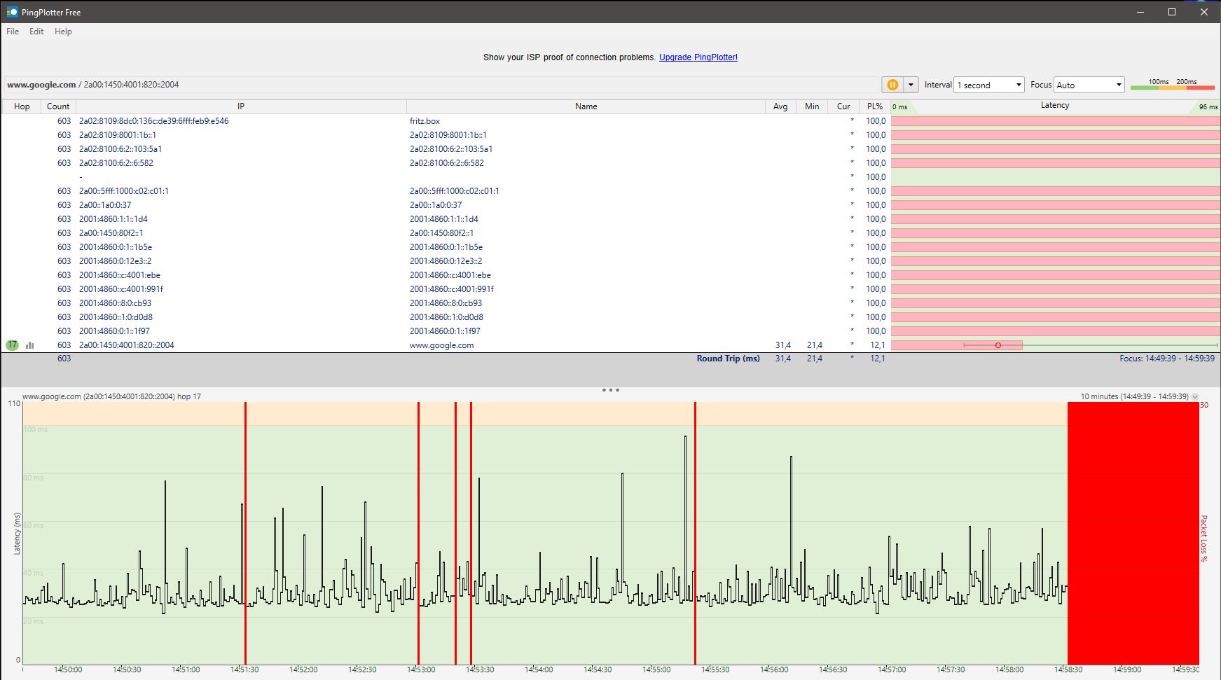The height and width of the screenshot is (680, 1221).
Task: Click the PingPlotter app icon in title bar
Action: (x=12, y=12)
